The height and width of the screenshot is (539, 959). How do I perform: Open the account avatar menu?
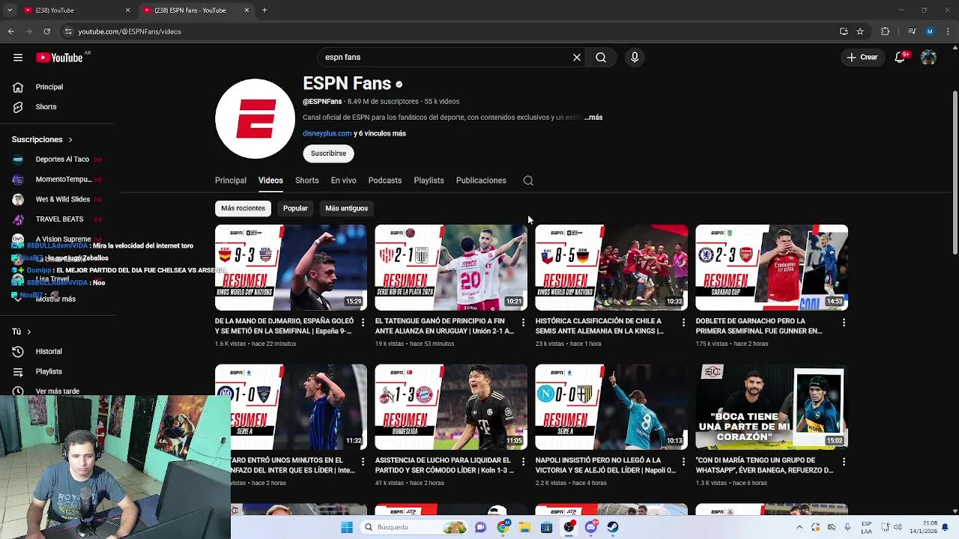928,57
